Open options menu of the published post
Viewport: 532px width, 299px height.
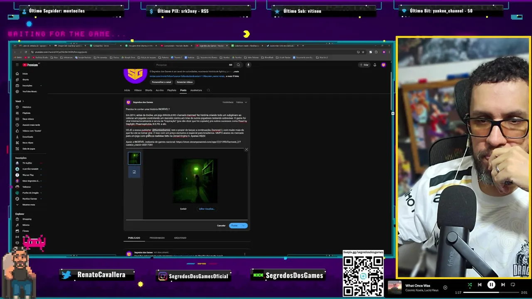245,254
